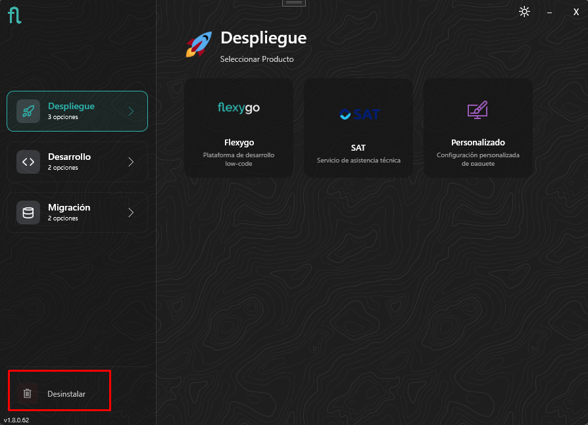Viewport: 588px width, 425px height.
Task: Click the '2 opciones' text under Desarrollo
Action: pyautogui.click(x=63, y=168)
